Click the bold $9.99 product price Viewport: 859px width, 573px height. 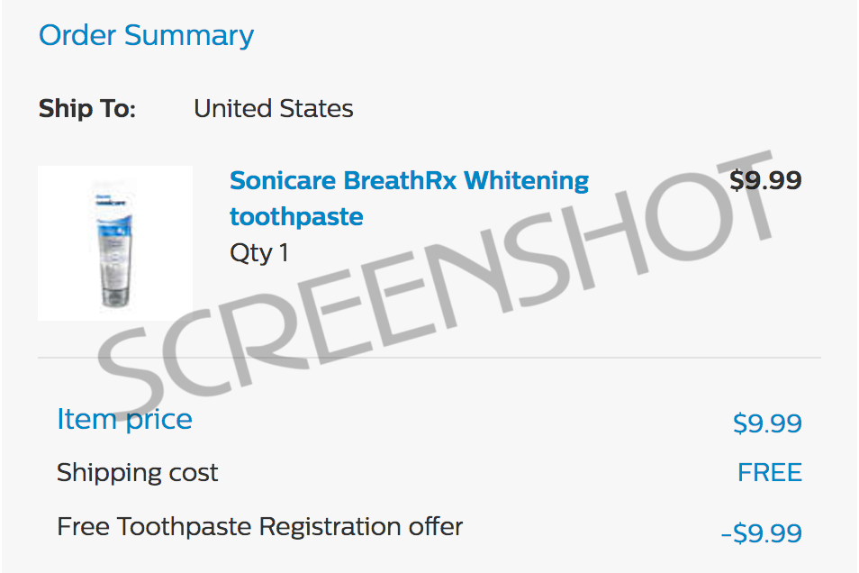click(x=765, y=180)
